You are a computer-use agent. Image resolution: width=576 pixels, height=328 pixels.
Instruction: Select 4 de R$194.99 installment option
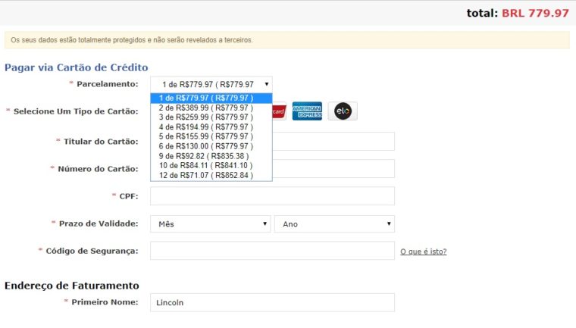[211, 127]
